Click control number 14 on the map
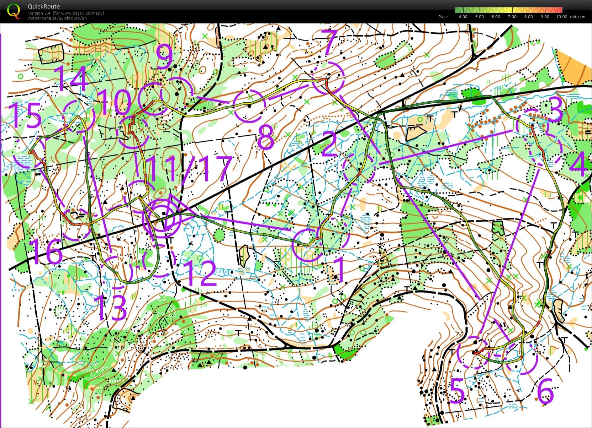The width and height of the screenshot is (592, 428). (71, 78)
